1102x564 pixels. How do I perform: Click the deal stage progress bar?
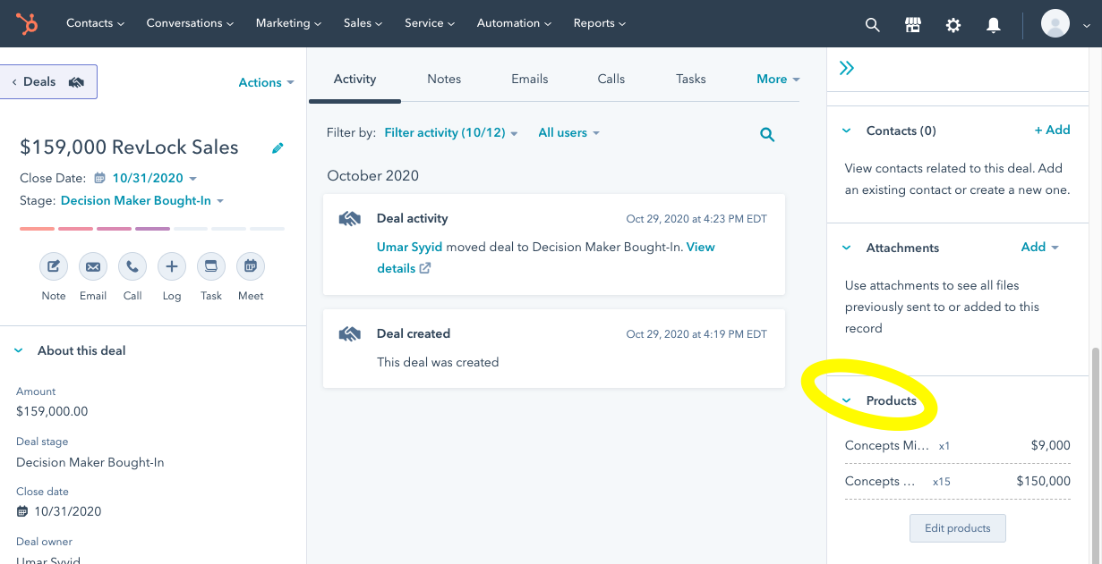coord(152,229)
